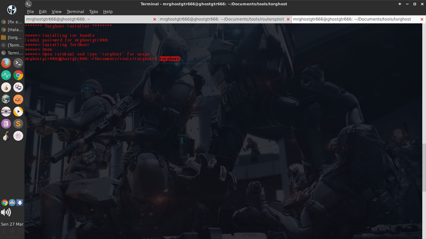This screenshot has height=239, width=426.
Task: Click the terminal icon in title bar
Action: pos(28,4)
